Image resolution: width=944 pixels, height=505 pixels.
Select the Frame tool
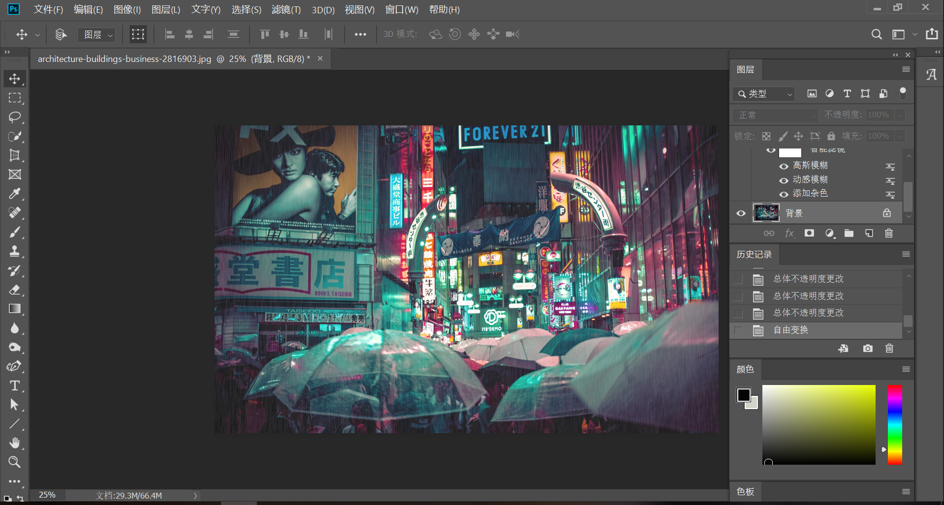click(x=15, y=175)
